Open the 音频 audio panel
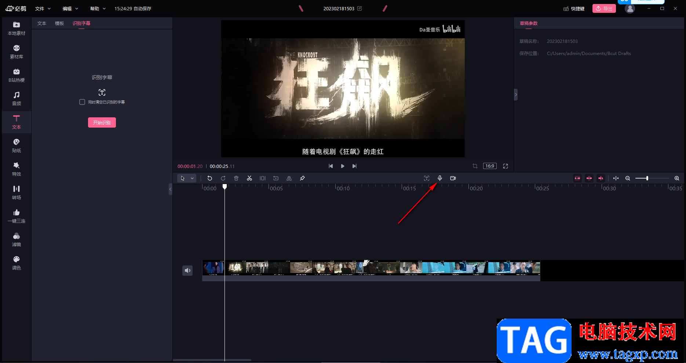The width and height of the screenshot is (686, 363). (x=17, y=99)
